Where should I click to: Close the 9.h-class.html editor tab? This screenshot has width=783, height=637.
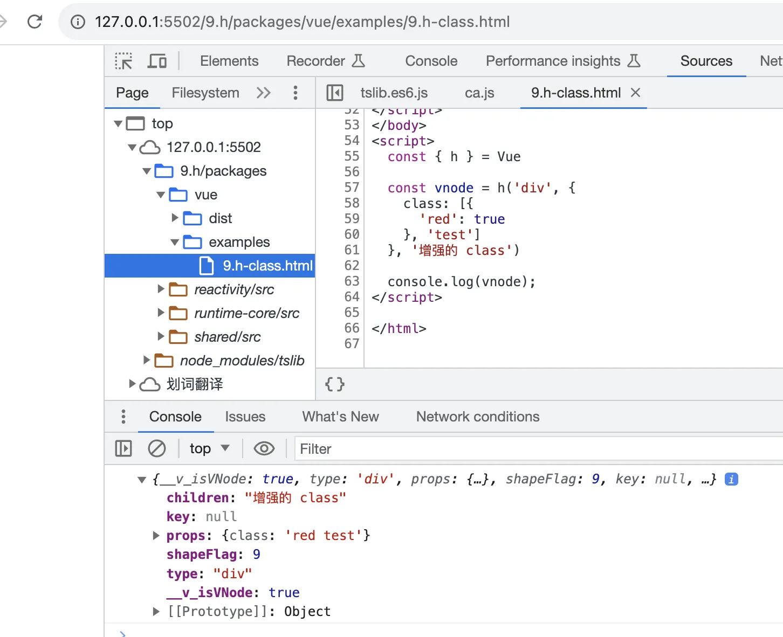point(636,93)
